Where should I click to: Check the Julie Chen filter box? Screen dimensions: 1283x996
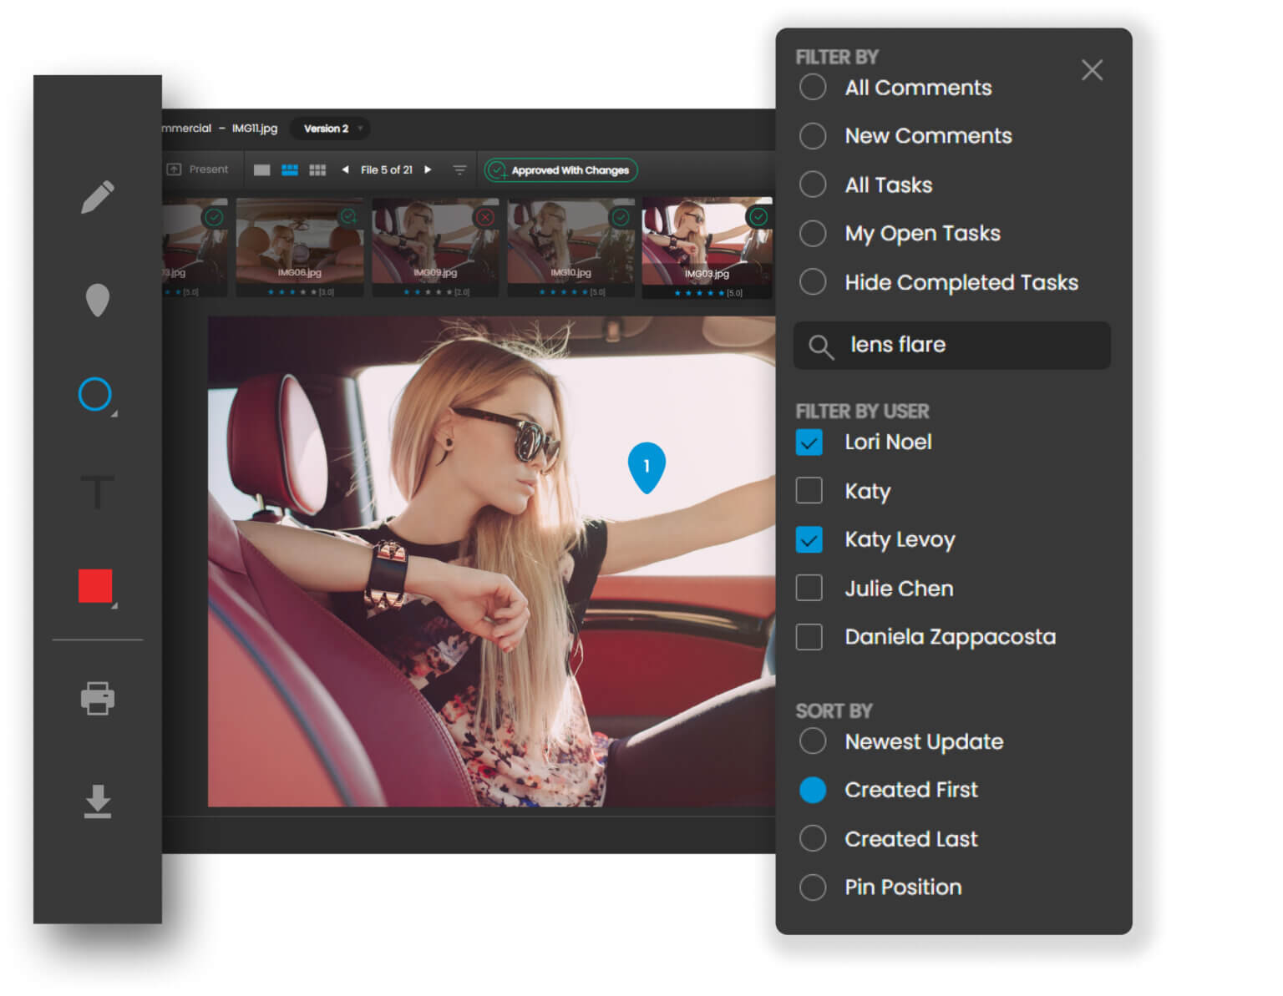pos(808,588)
